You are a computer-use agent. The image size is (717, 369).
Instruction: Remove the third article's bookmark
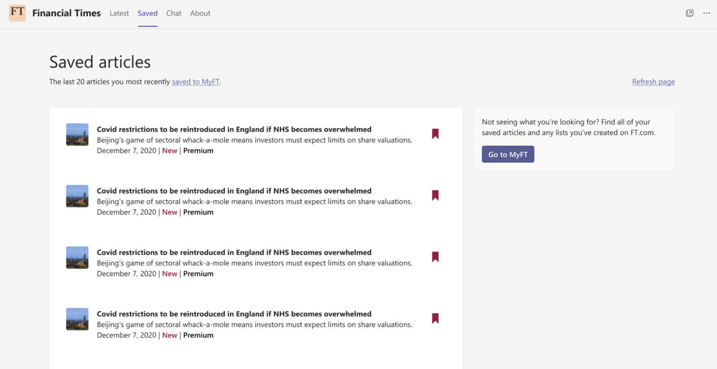pos(435,257)
